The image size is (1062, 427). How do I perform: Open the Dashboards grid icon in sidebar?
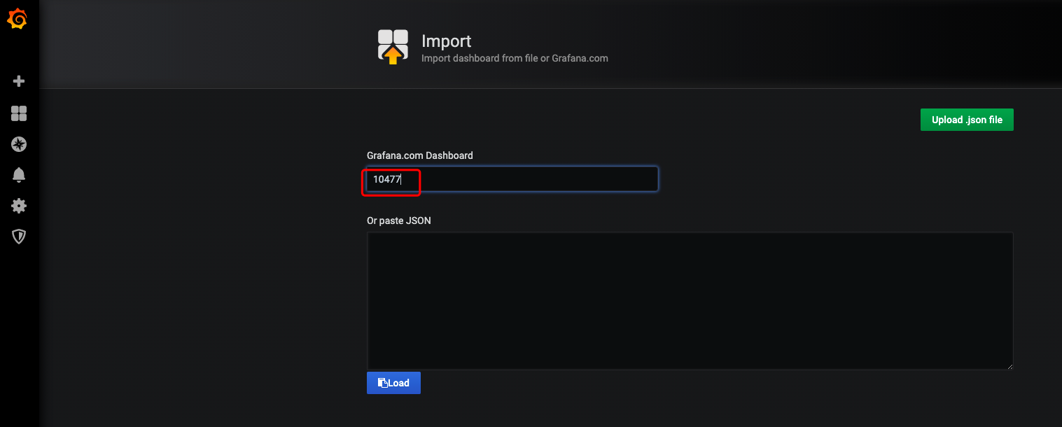pos(19,113)
